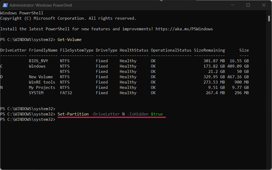Click the $true value text
Image resolution: width=272 pixels, height=170 pixels.
click(157, 114)
